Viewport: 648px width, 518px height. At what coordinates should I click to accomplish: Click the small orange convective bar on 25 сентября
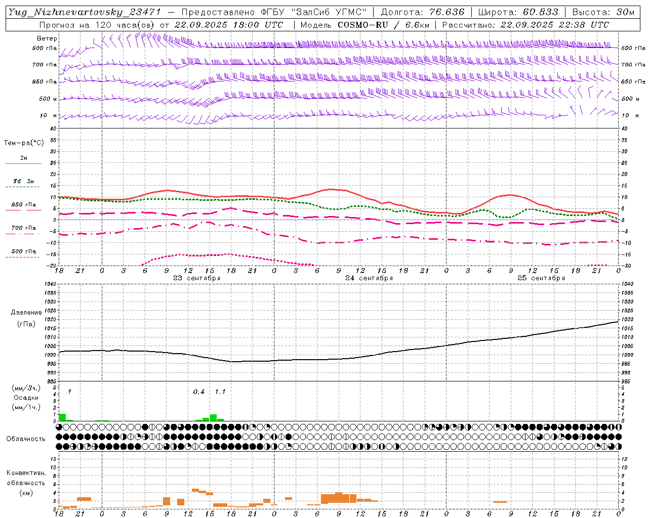coord(500,502)
